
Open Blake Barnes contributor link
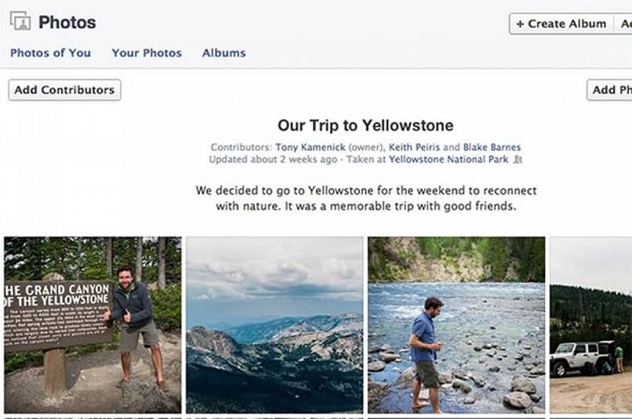click(x=492, y=147)
